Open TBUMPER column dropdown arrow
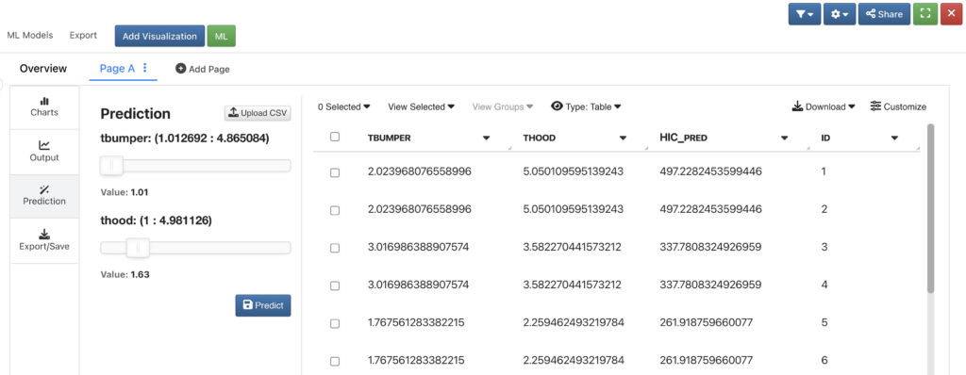The image size is (966, 375). 486,138
